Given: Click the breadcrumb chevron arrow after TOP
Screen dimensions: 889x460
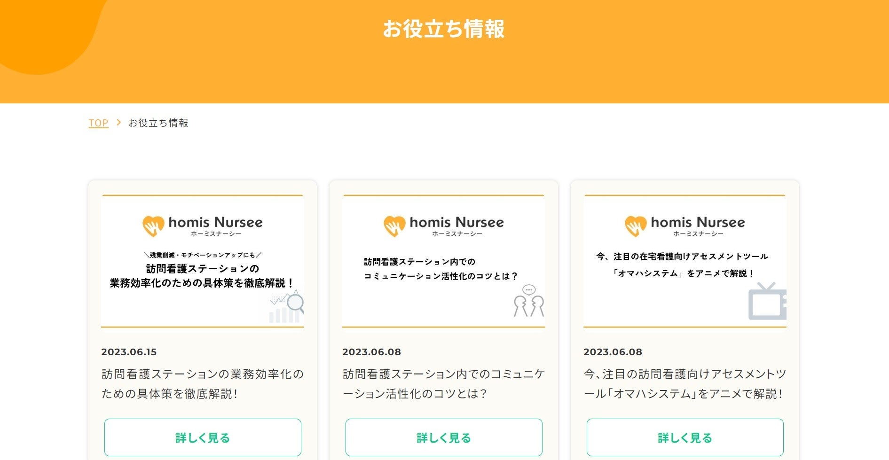Looking at the screenshot, I should (119, 123).
